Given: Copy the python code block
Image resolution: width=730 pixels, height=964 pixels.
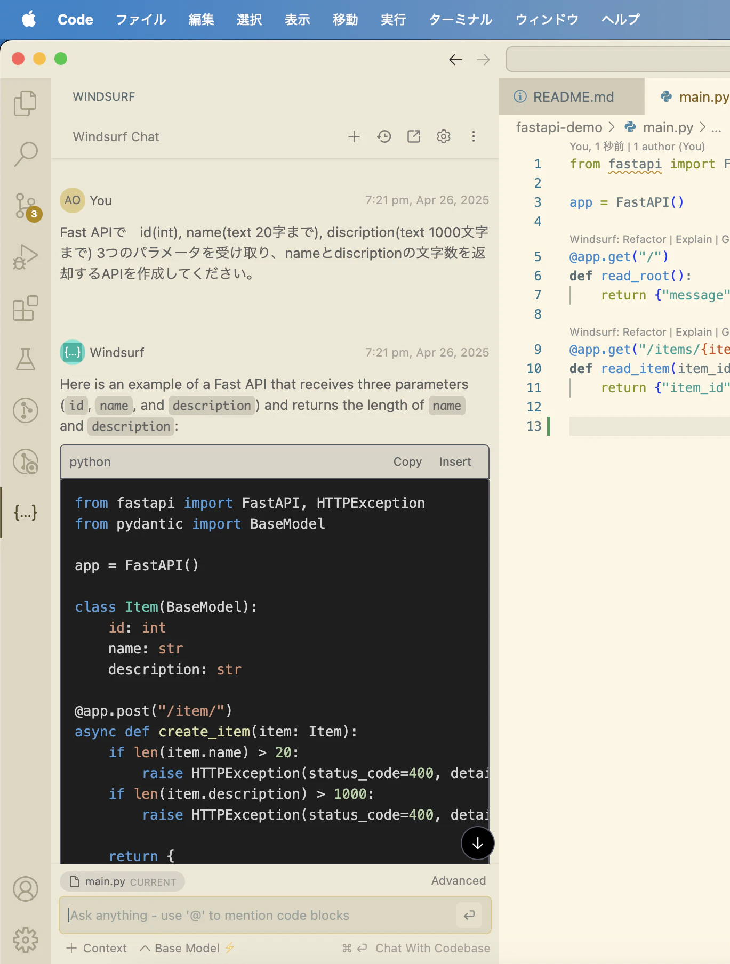Looking at the screenshot, I should [x=407, y=462].
